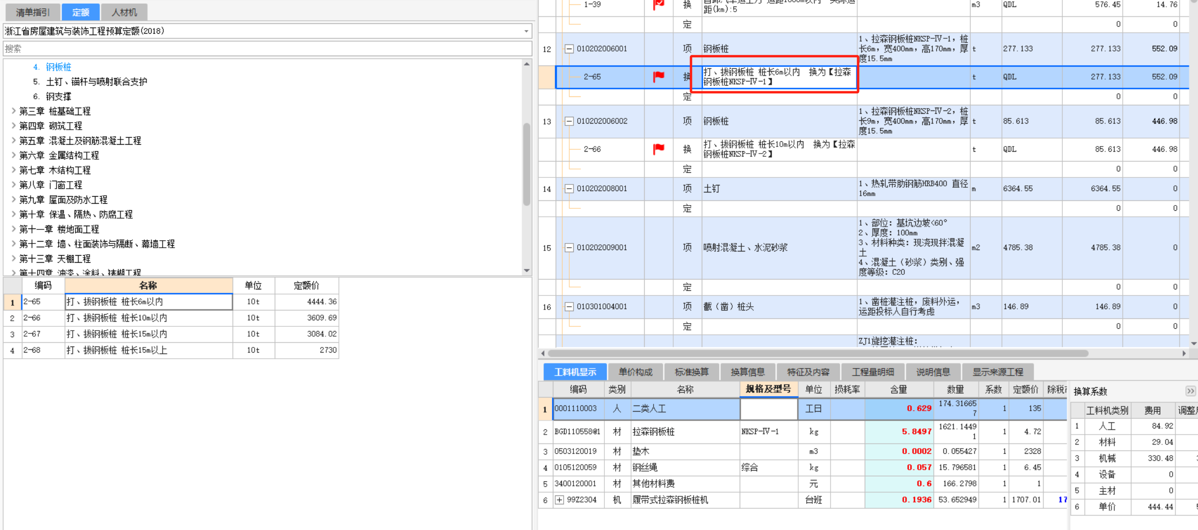
Task: Click empty 规格及型号 cell of 二类人工
Action: [769, 409]
